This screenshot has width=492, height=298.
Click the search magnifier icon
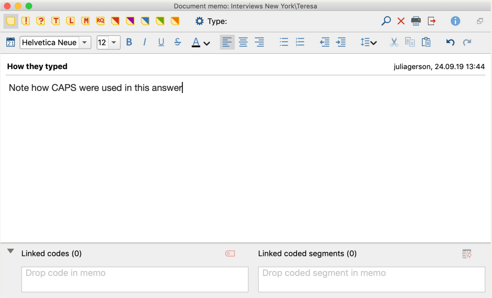pyautogui.click(x=386, y=21)
